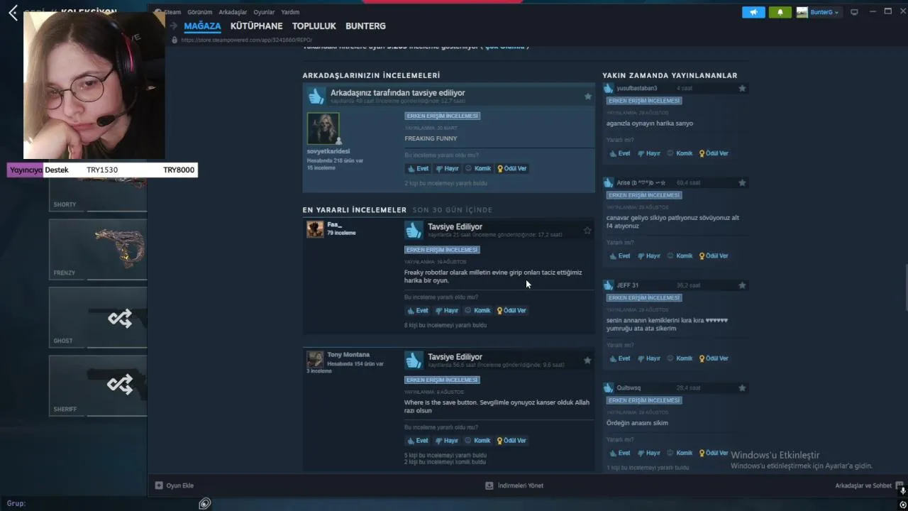Click Ödül Ver on sovyetkaridesi's review
This screenshot has width=908, height=511.
[512, 169]
